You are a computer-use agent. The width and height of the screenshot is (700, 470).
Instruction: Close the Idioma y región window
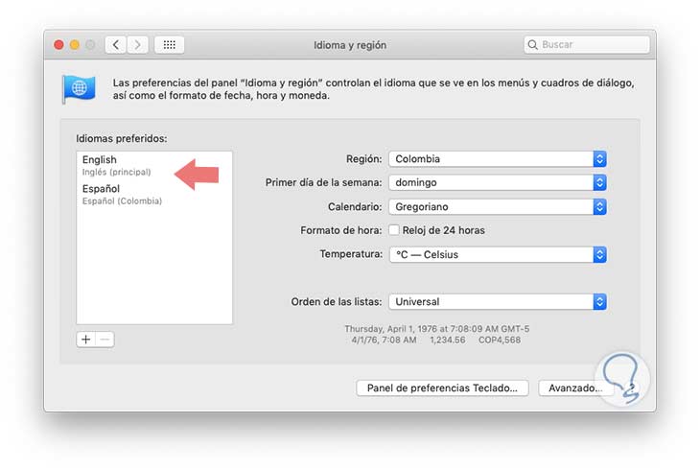pos(58,45)
